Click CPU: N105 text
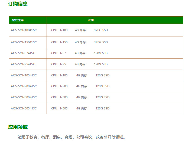 59,75
